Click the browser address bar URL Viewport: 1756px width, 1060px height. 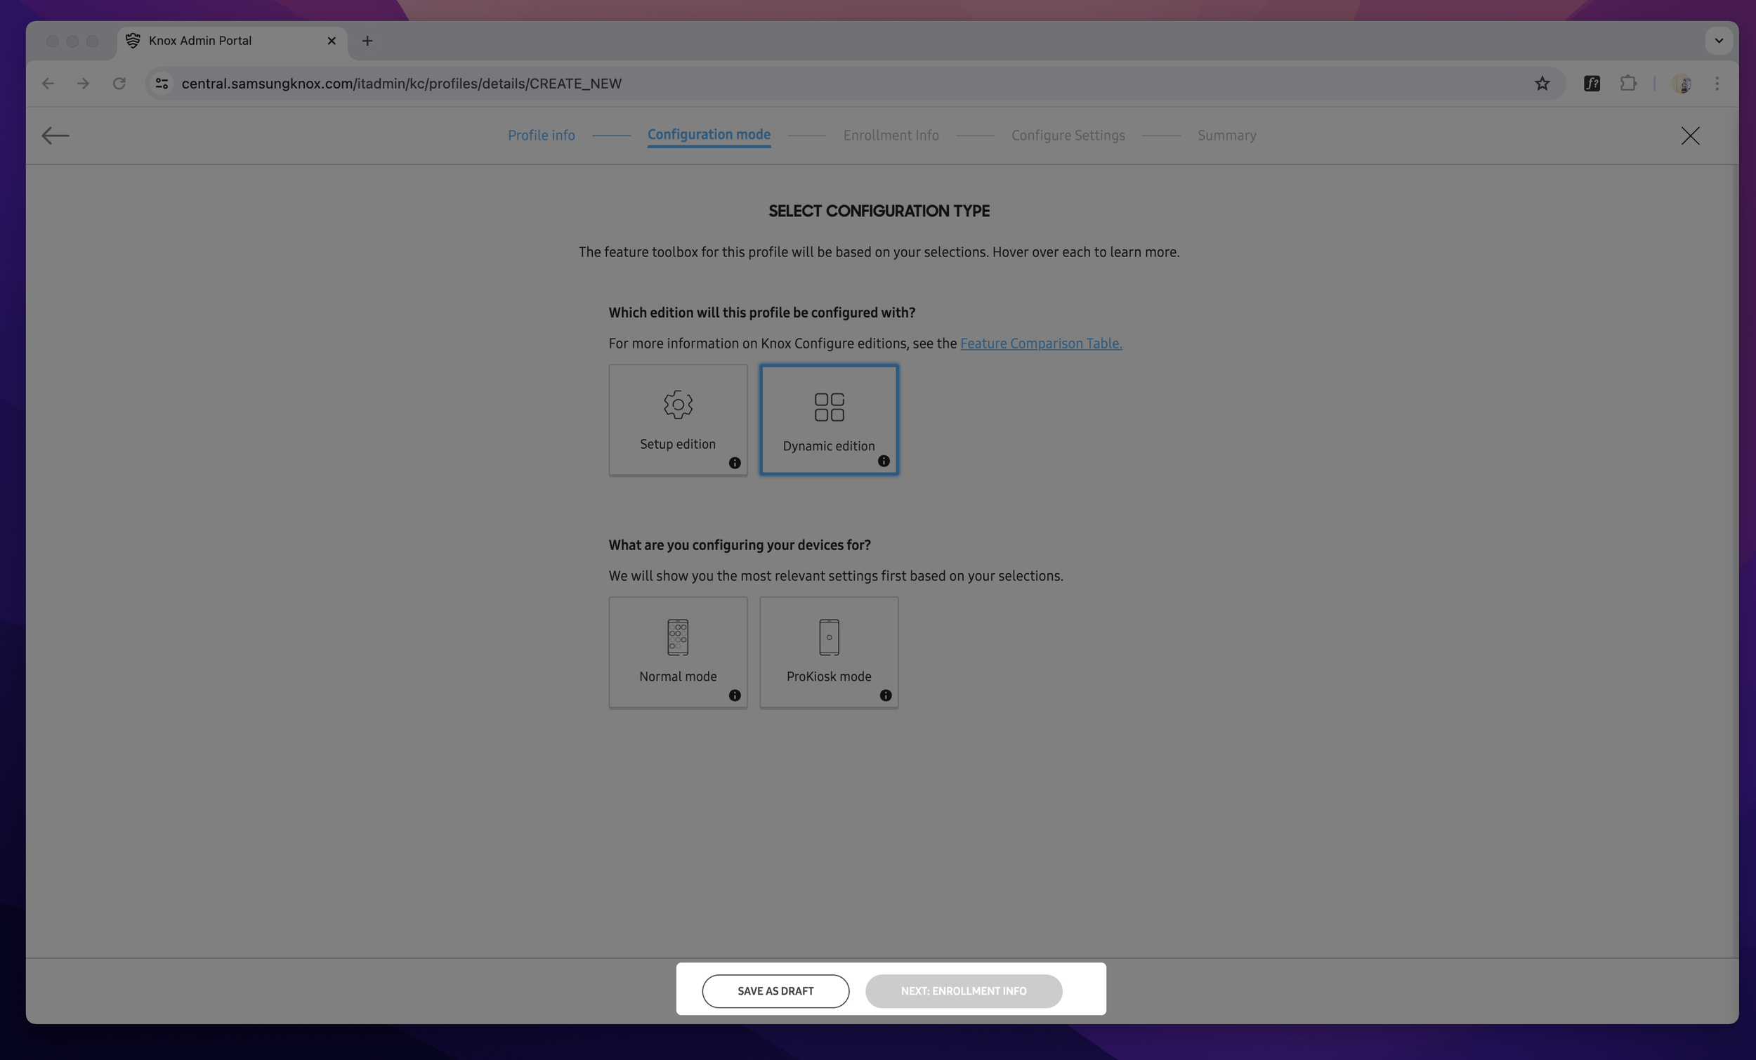pyautogui.click(x=401, y=84)
